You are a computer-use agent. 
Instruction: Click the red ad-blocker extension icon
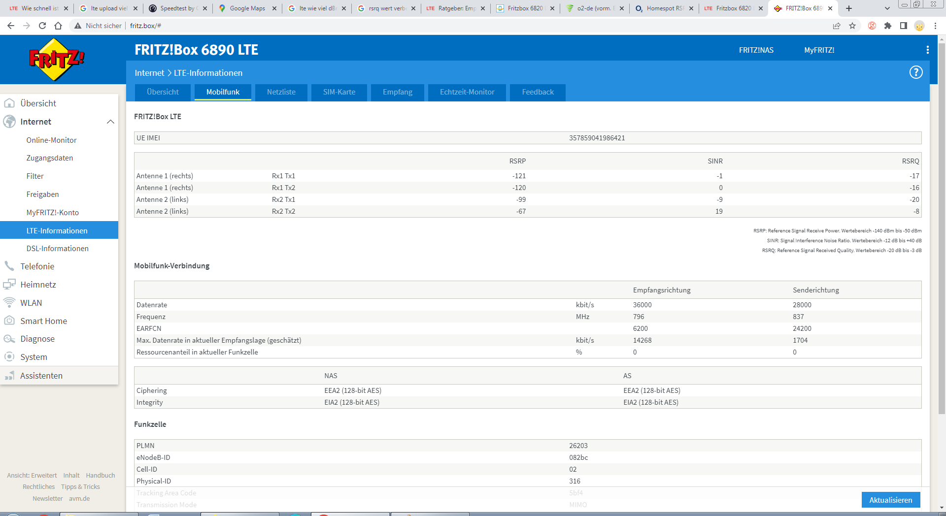click(x=872, y=26)
